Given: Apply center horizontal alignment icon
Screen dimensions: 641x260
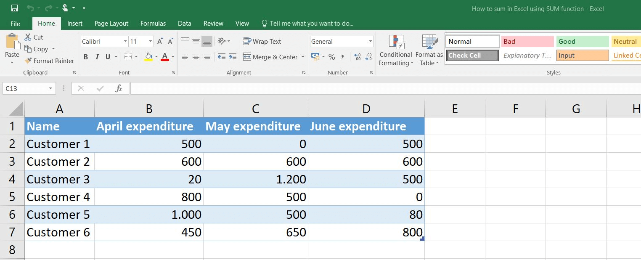Looking at the screenshot, I should point(196,57).
